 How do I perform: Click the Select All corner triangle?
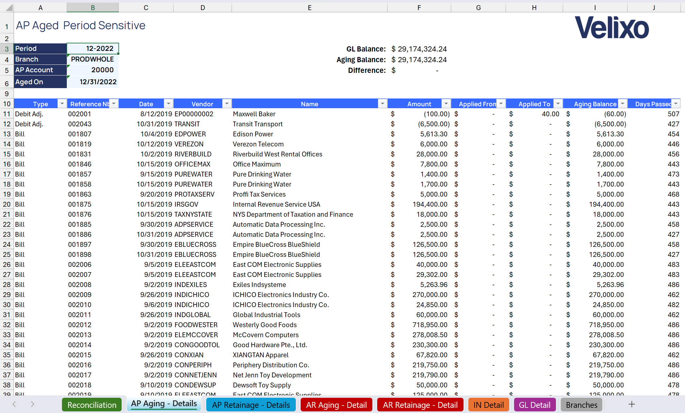pos(8,7)
